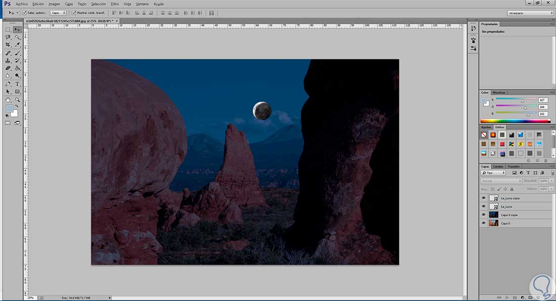
Task: Click the zoom percentage field in status bar
Action: point(30,298)
